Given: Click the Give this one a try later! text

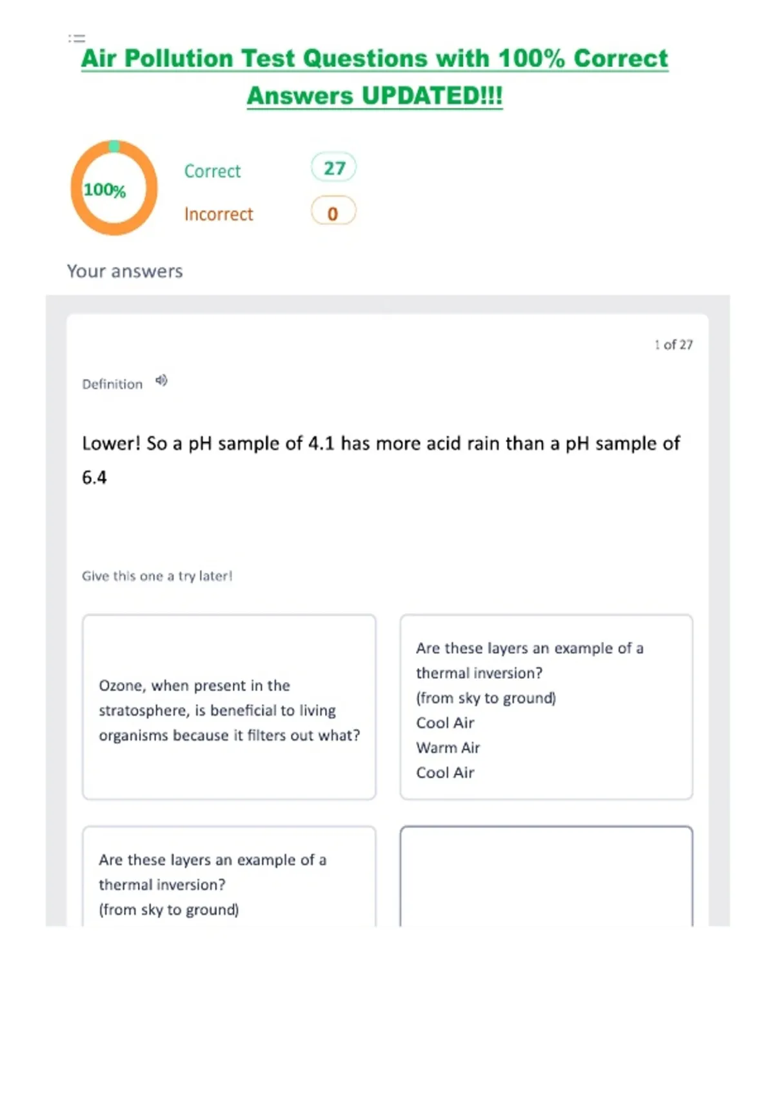Looking at the screenshot, I should tap(157, 576).
